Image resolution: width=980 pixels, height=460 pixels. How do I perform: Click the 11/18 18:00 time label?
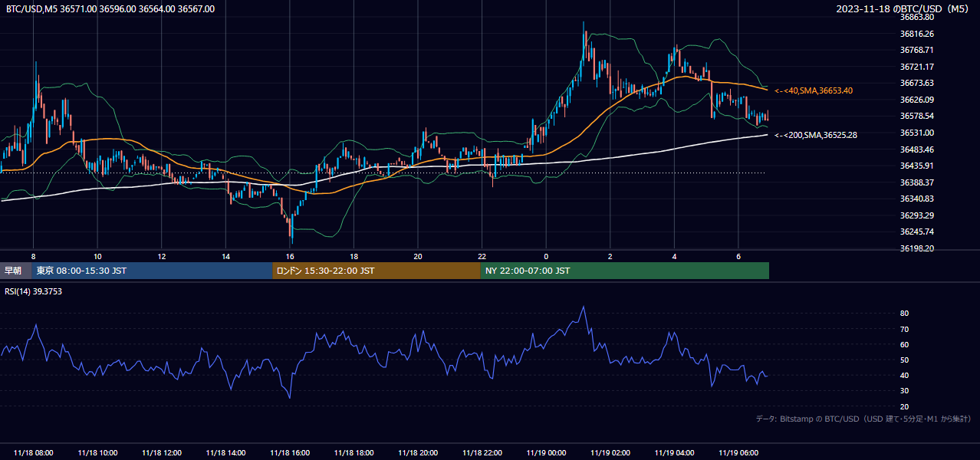[x=354, y=453]
